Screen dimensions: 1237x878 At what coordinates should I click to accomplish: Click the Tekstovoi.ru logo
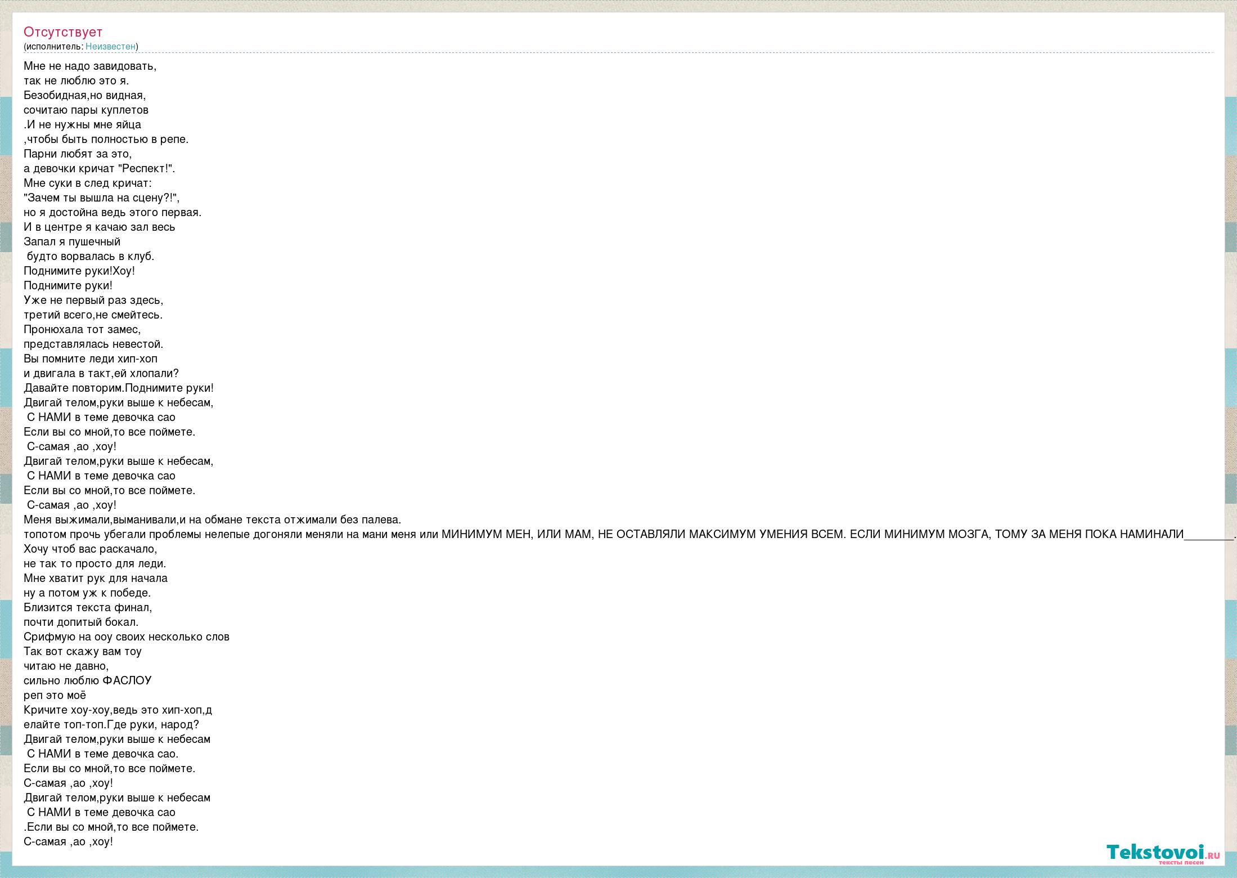pyautogui.click(x=1162, y=852)
